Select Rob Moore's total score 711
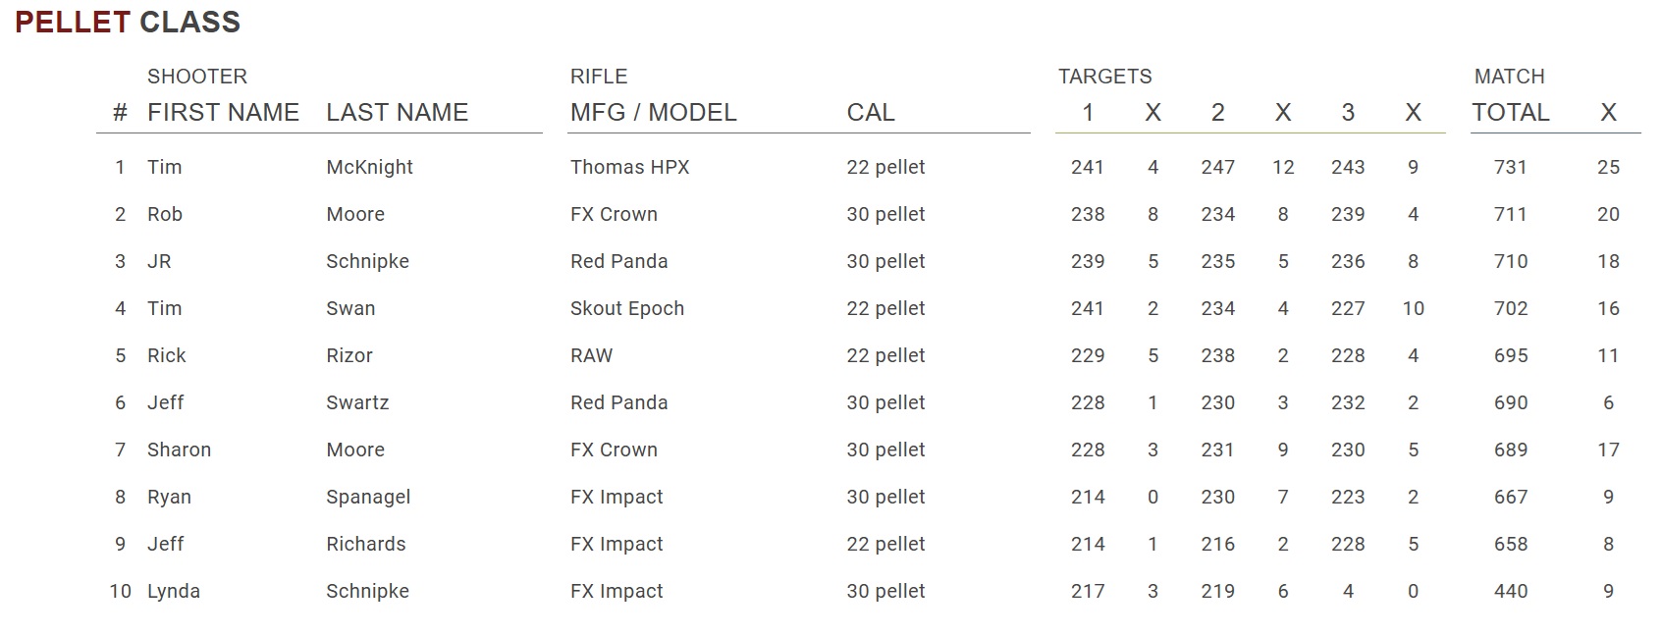 tap(1510, 214)
